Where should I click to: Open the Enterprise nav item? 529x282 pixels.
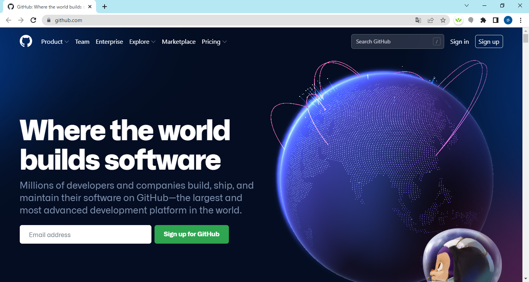pos(109,42)
